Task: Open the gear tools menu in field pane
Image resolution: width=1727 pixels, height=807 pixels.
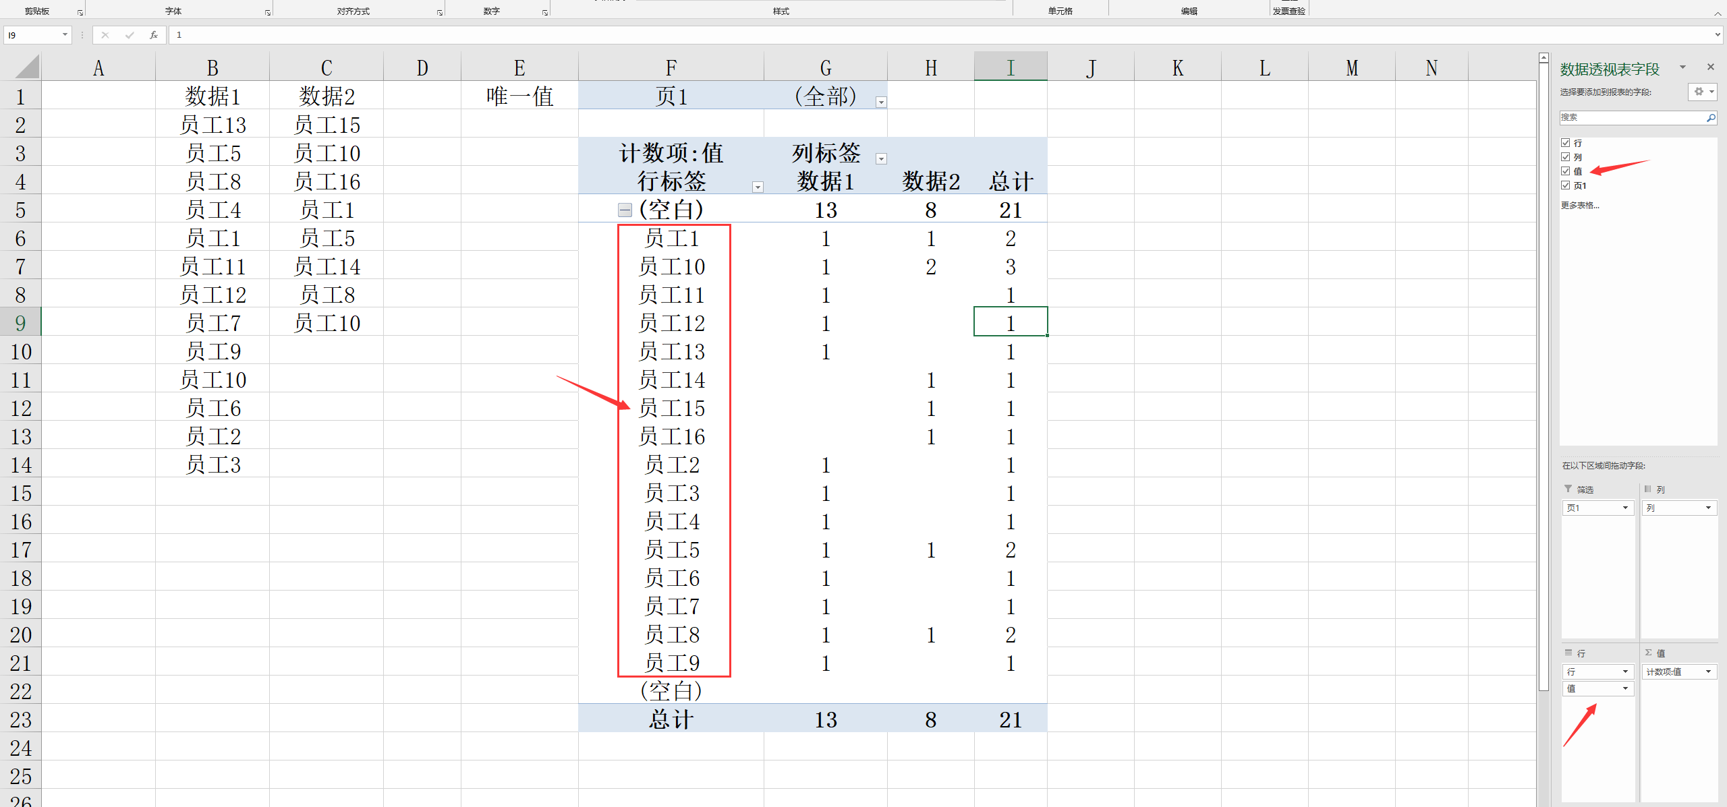Action: tap(1703, 92)
